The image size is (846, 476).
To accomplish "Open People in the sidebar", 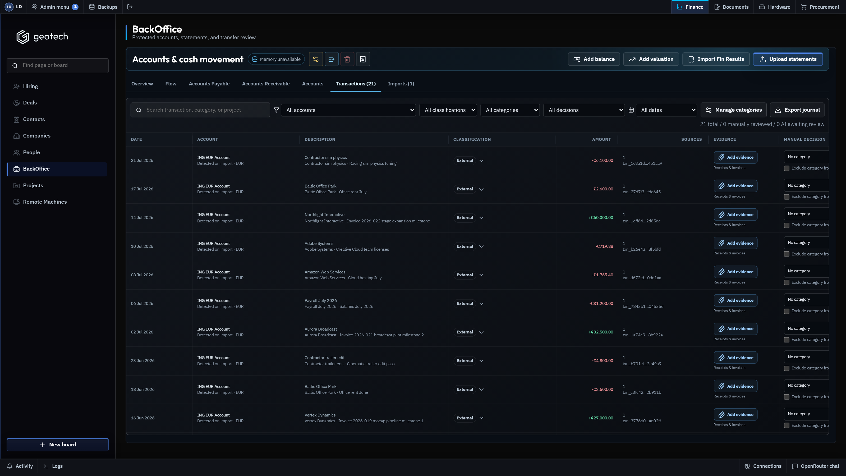I will click(57, 152).
